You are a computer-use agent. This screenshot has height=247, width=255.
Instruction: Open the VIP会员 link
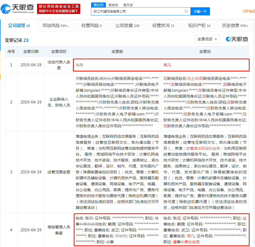249,11
